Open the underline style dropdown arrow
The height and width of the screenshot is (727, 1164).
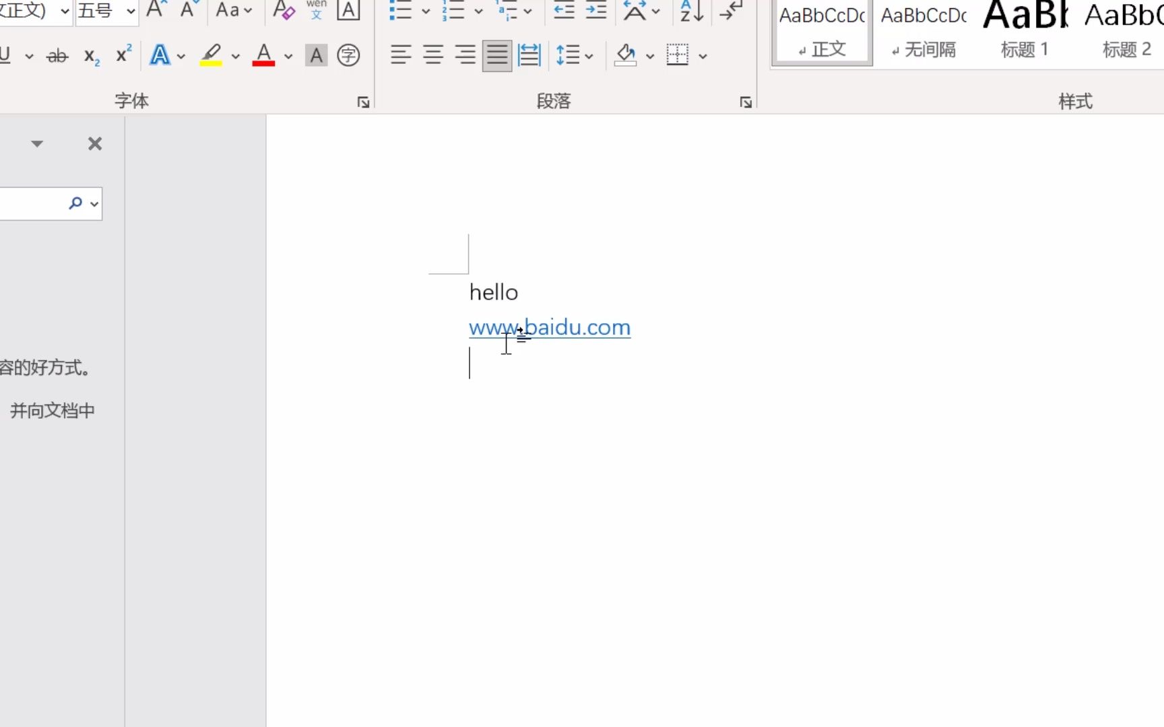tap(29, 57)
